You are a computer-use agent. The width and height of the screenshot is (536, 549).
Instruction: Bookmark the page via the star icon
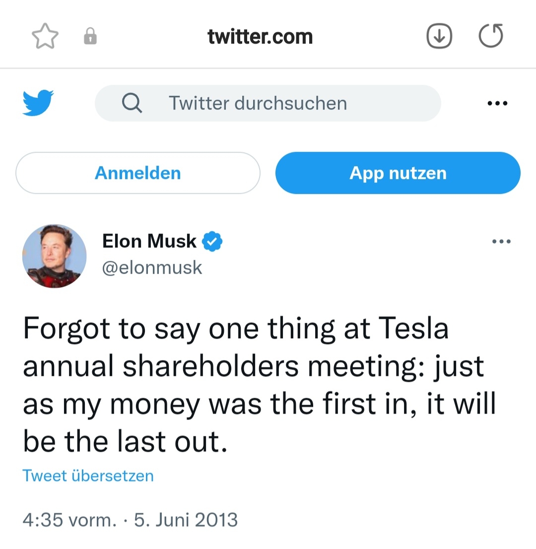(x=45, y=36)
